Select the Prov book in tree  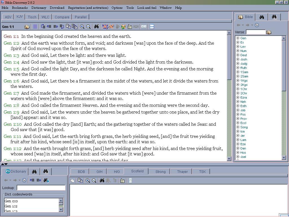(244, 119)
